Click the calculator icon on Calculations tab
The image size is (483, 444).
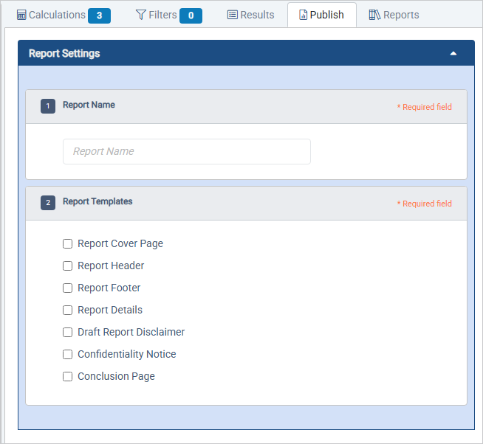tap(21, 15)
